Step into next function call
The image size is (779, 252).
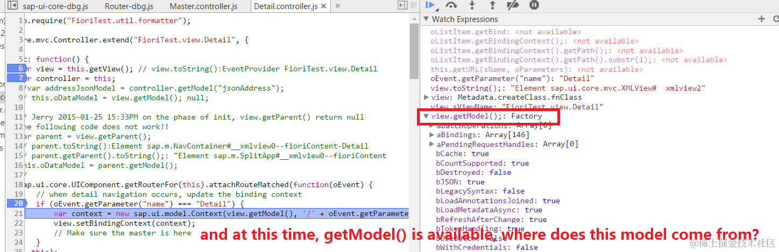[x=472, y=5]
